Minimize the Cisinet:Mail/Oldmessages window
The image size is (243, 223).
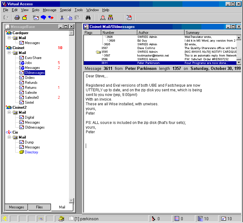click(x=228, y=27)
